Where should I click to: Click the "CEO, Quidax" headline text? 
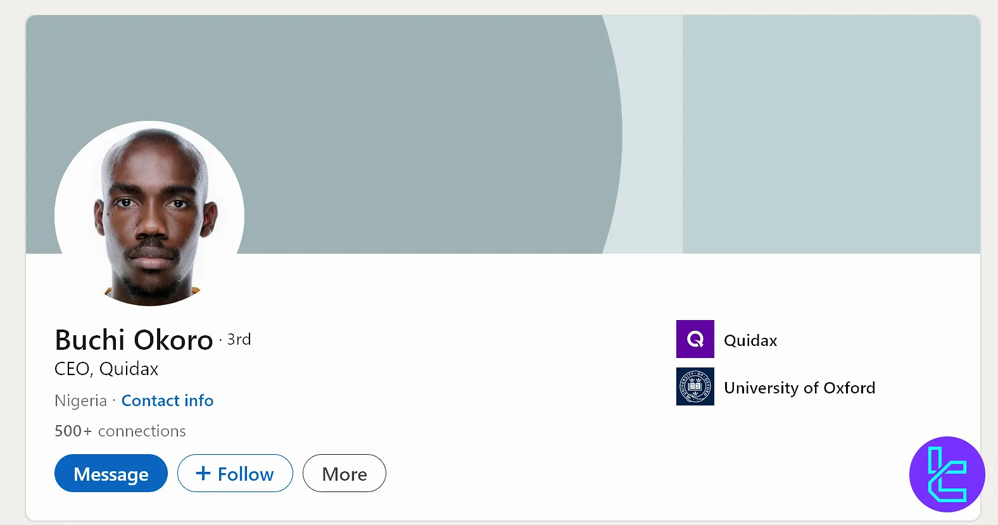tap(106, 369)
